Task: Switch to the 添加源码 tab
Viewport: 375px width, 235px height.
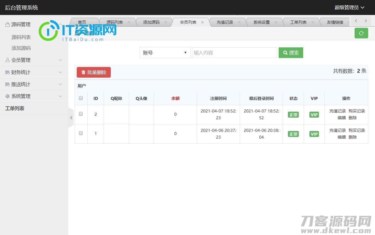Action: 151,22
